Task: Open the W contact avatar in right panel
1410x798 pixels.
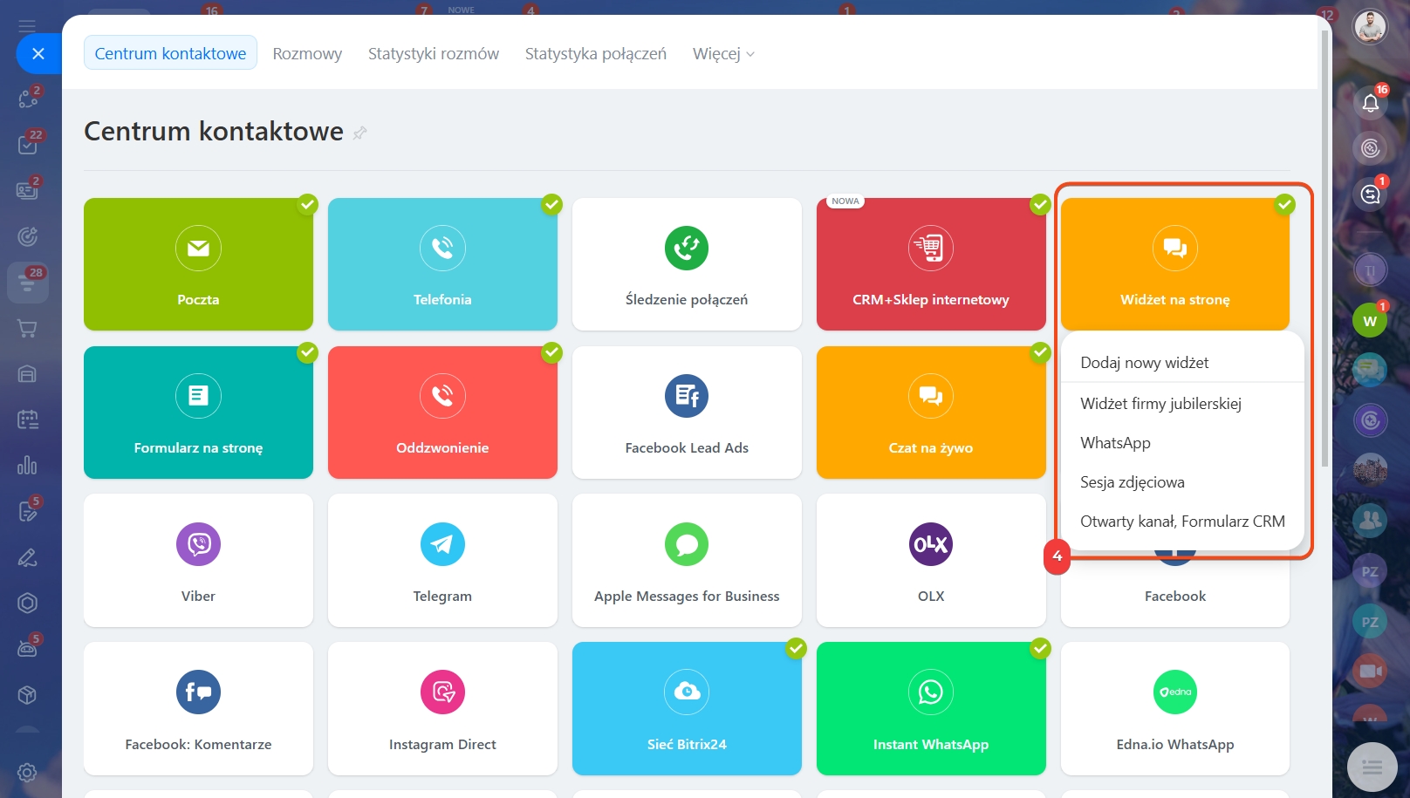Action: pyautogui.click(x=1370, y=321)
